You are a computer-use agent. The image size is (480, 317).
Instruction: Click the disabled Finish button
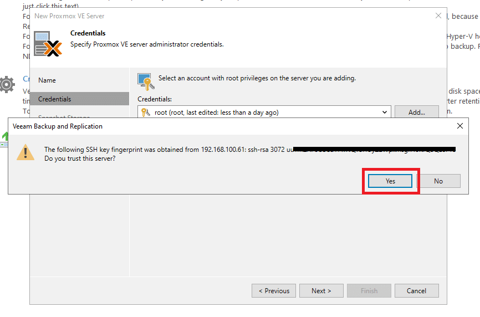(369, 291)
